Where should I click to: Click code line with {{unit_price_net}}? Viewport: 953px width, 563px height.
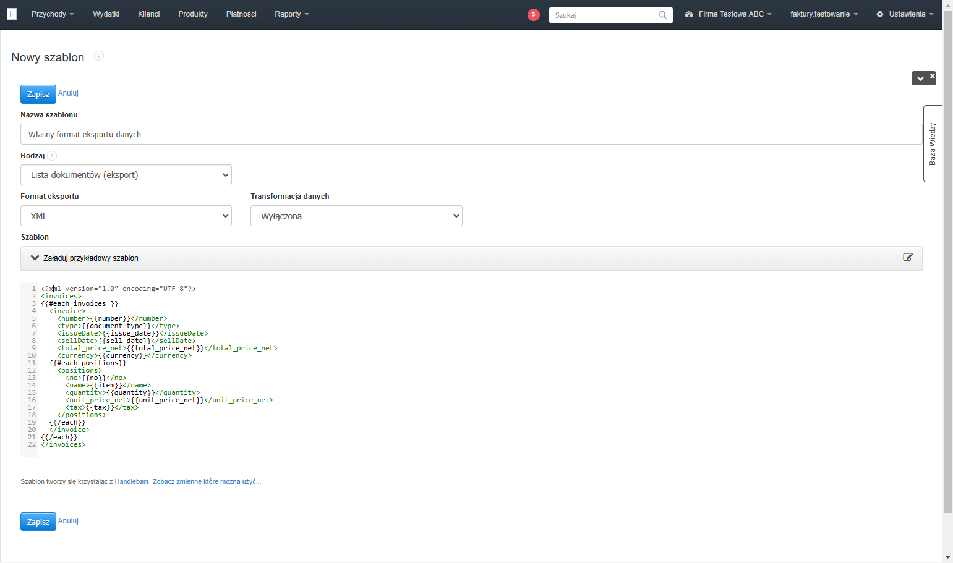[x=169, y=400]
